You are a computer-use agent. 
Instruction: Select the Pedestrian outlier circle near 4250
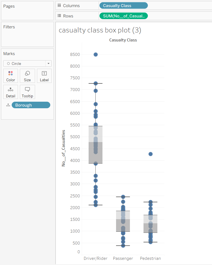click(151, 154)
